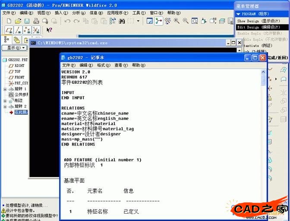The width and height of the screenshot is (290, 221).
Task: Click the dashed selection box icon
Action: click(x=131, y=21)
